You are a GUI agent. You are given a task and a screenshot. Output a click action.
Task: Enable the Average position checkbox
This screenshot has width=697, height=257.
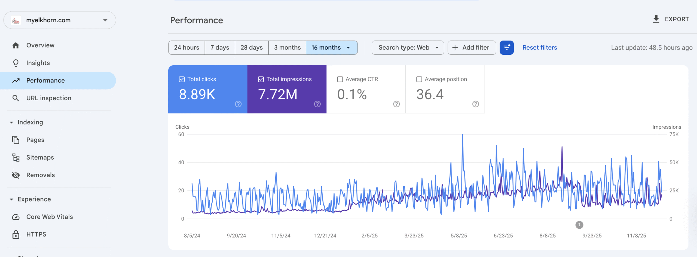point(419,79)
